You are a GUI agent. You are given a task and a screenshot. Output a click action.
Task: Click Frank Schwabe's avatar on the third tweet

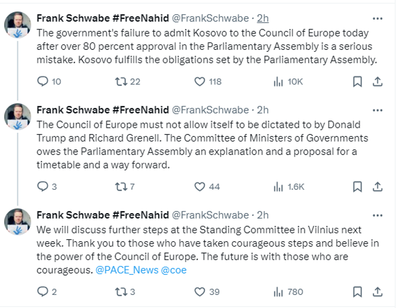(x=18, y=222)
